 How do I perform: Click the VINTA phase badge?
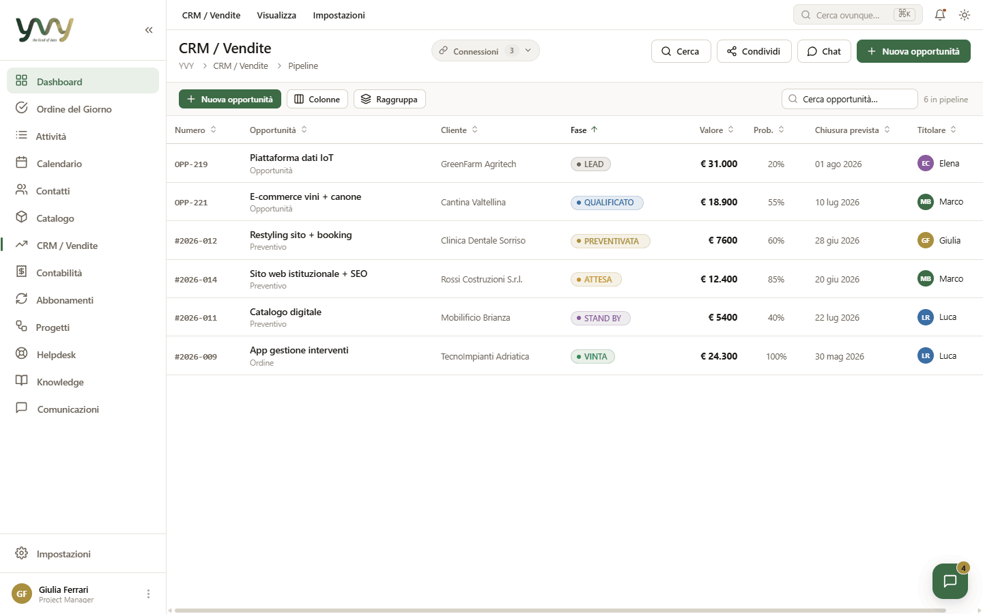593,356
